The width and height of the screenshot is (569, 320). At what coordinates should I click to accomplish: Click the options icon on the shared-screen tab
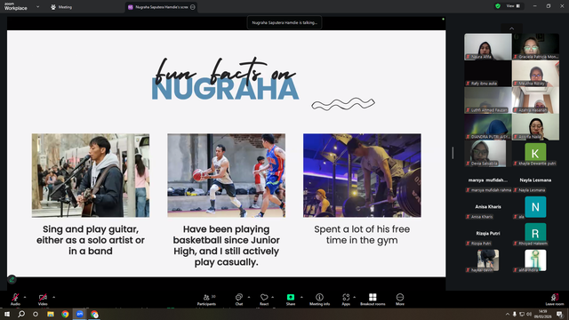tap(193, 7)
